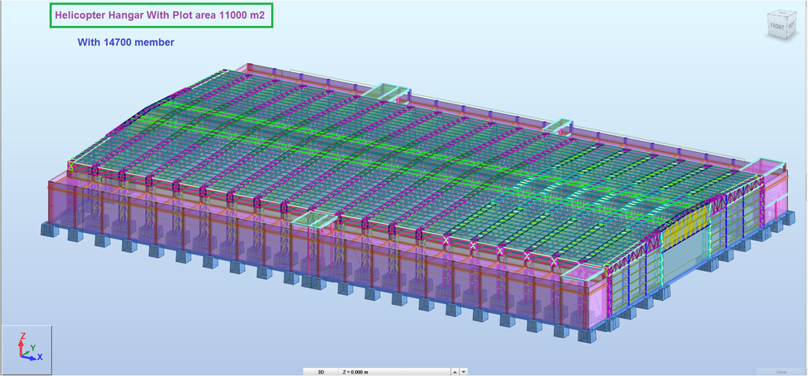Select the Helicopter Hangar title text box
This screenshot has height=376, width=808.
coord(161,15)
